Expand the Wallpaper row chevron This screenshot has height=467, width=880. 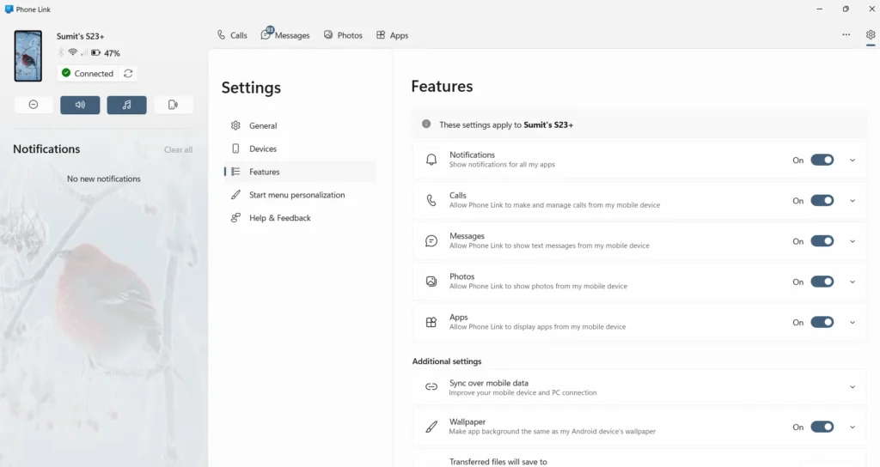(852, 428)
